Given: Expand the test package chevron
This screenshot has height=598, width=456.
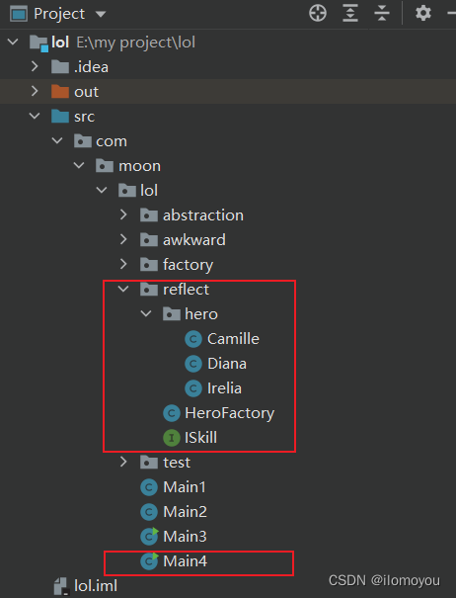Looking at the screenshot, I should [123, 462].
